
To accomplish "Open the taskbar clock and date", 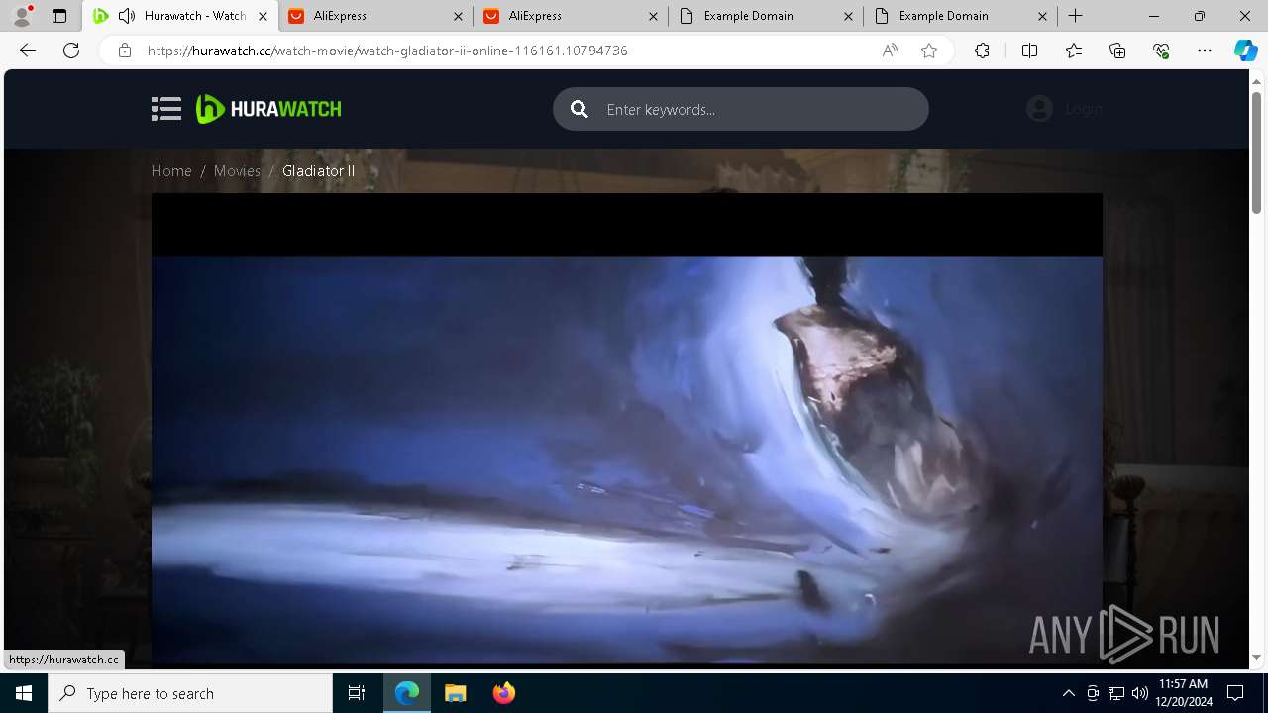I will (1182, 693).
